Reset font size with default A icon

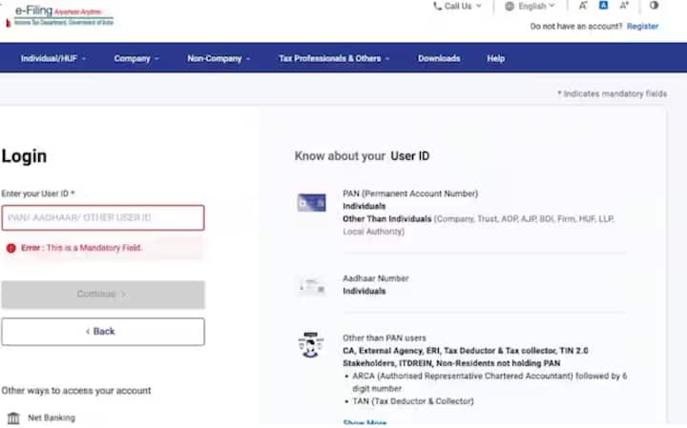(x=603, y=6)
